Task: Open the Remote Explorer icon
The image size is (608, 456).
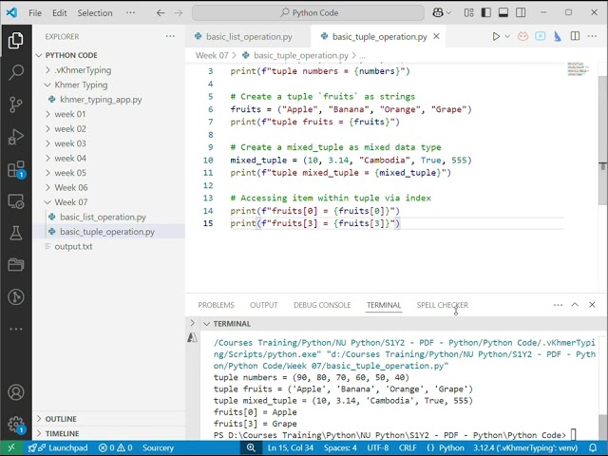Action: [16, 201]
